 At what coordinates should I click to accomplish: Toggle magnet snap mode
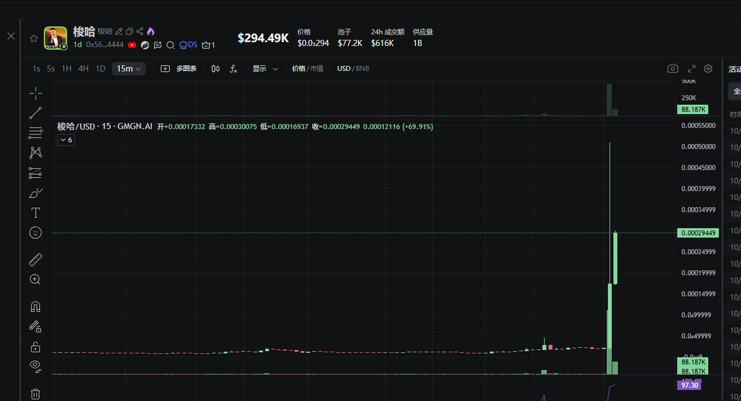(36, 307)
